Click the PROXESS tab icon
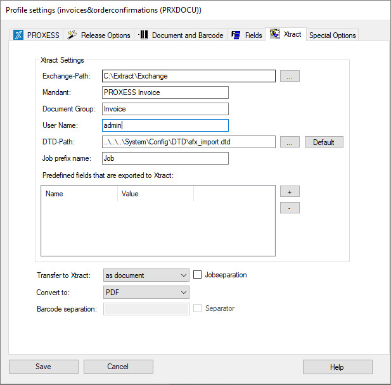This screenshot has width=391, height=385. 18,35
